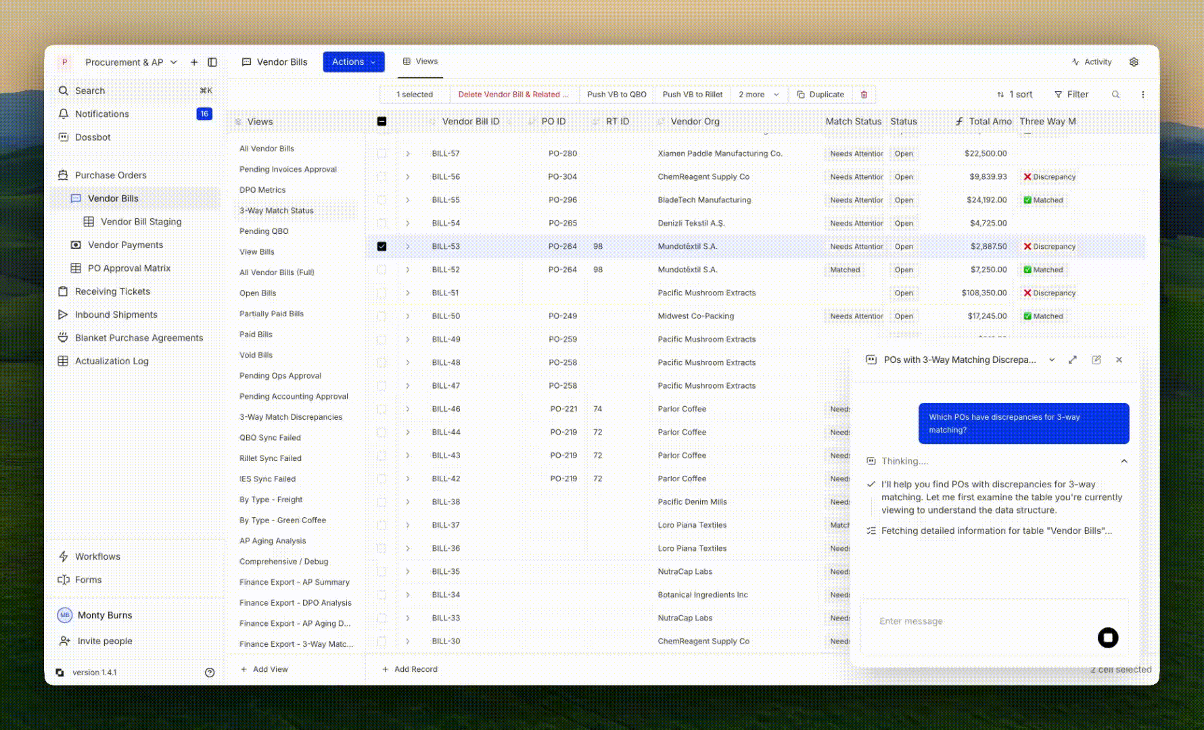Check the BILL-57 row checkbox
Viewport: 1204px width, 730px height.
[x=381, y=153]
